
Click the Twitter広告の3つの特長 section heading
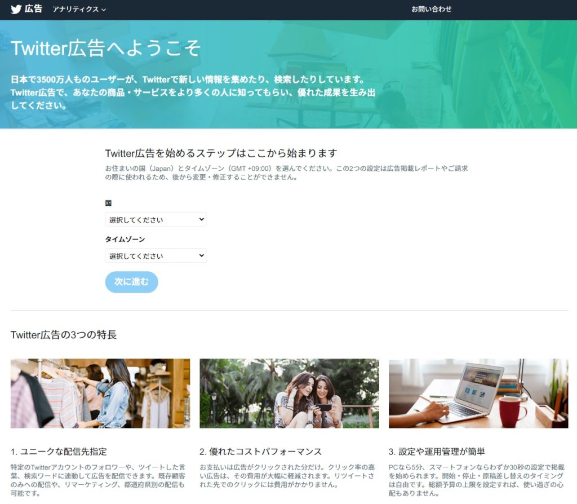(x=64, y=335)
